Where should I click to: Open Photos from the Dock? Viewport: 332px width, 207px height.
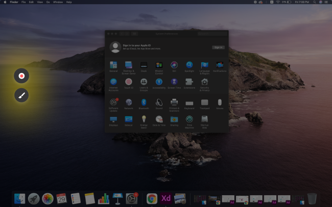click(x=48, y=199)
